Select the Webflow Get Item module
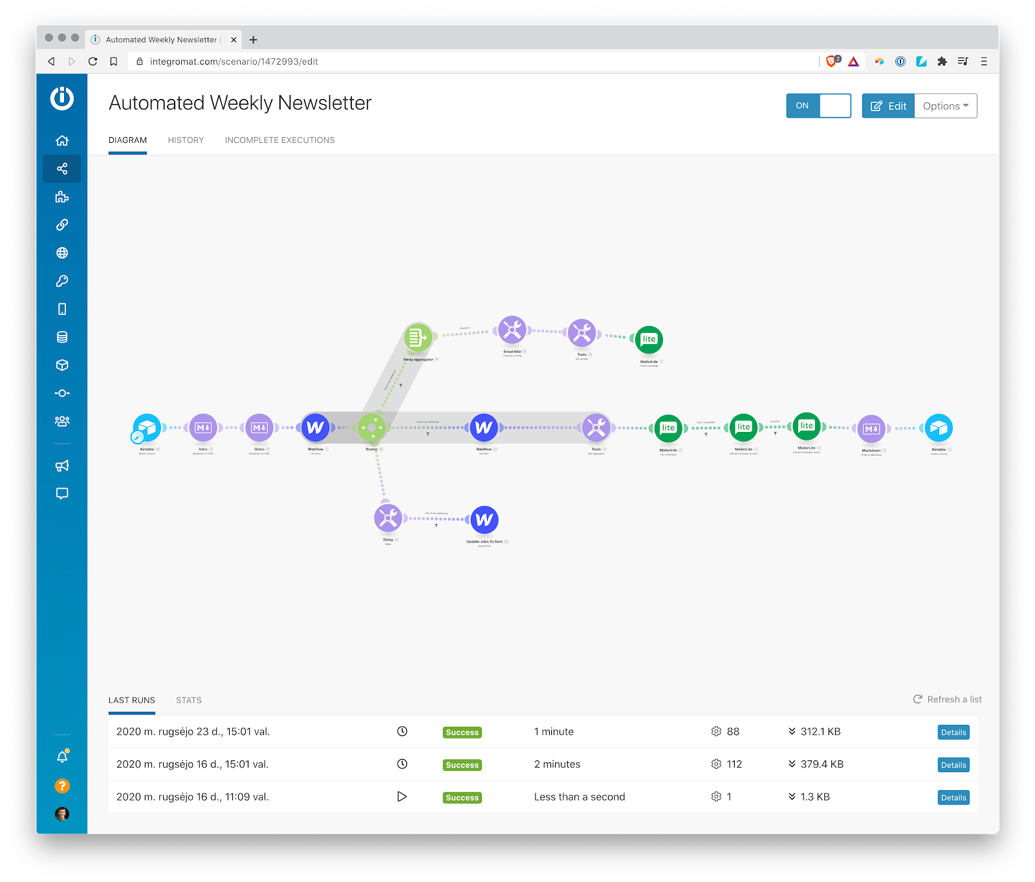This screenshot has width=1035, height=882. 484,427
